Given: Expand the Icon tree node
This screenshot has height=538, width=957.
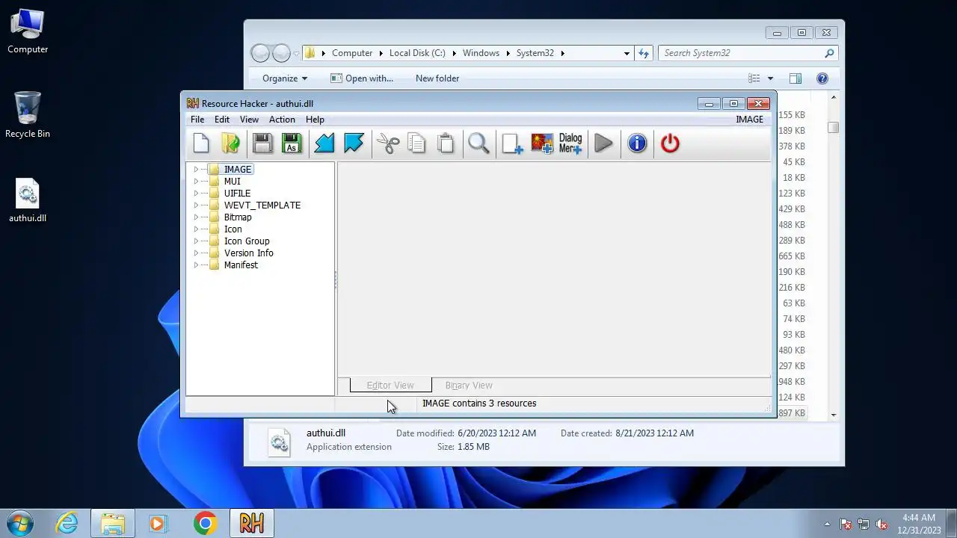Looking at the screenshot, I should [x=196, y=229].
